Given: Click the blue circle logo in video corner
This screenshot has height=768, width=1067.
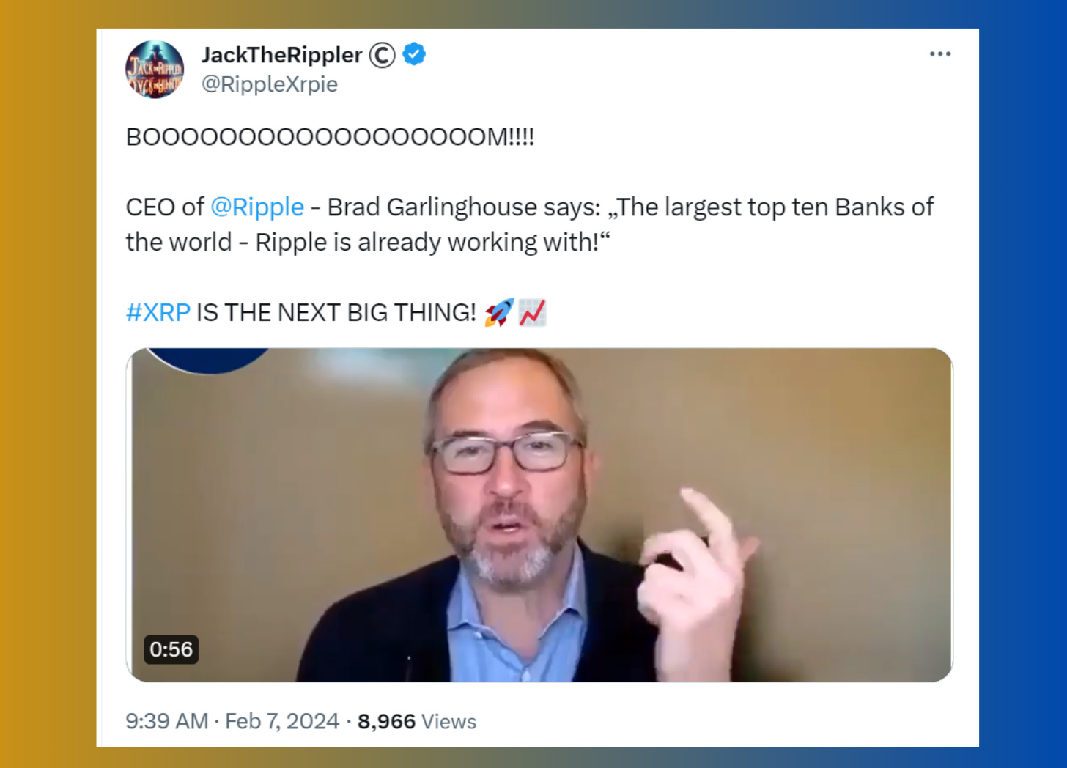Looking at the screenshot, I should 209,361.
